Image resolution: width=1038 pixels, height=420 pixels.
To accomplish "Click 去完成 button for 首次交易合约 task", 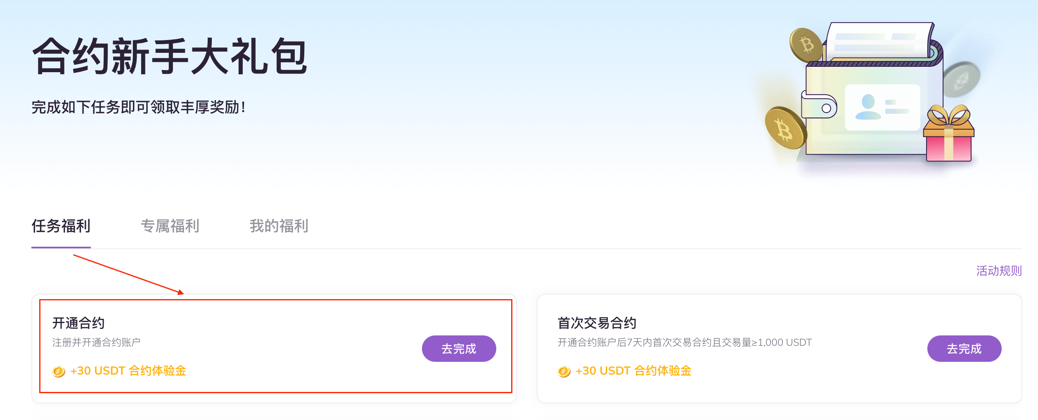I will tap(964, 349).
